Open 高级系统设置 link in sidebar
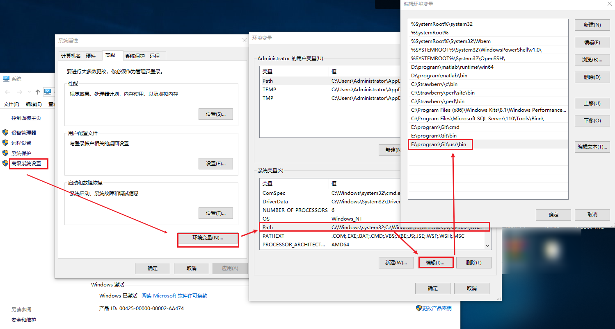 [26, 163]
